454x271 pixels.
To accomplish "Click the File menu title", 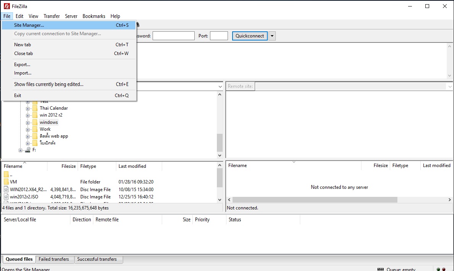I will pos(7,16).
